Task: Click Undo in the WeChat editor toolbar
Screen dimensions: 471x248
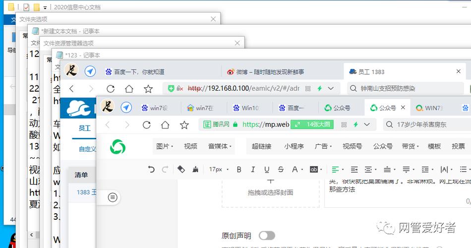Action: [x=151, y=170]
